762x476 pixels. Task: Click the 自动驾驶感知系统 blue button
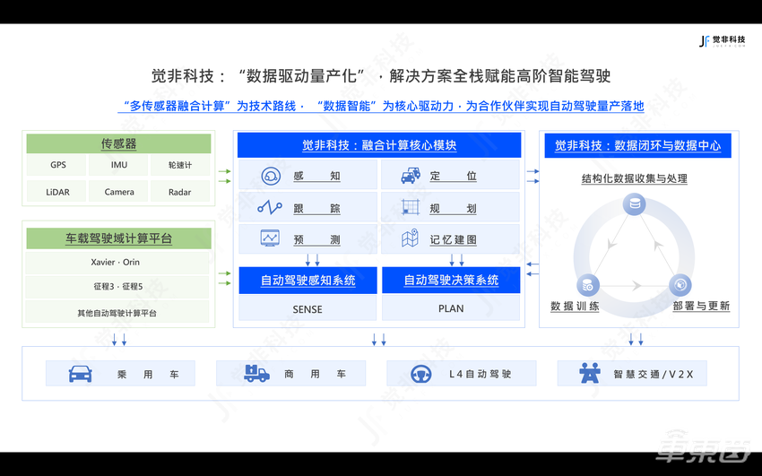pyautogui.click(x=307, y=281)
